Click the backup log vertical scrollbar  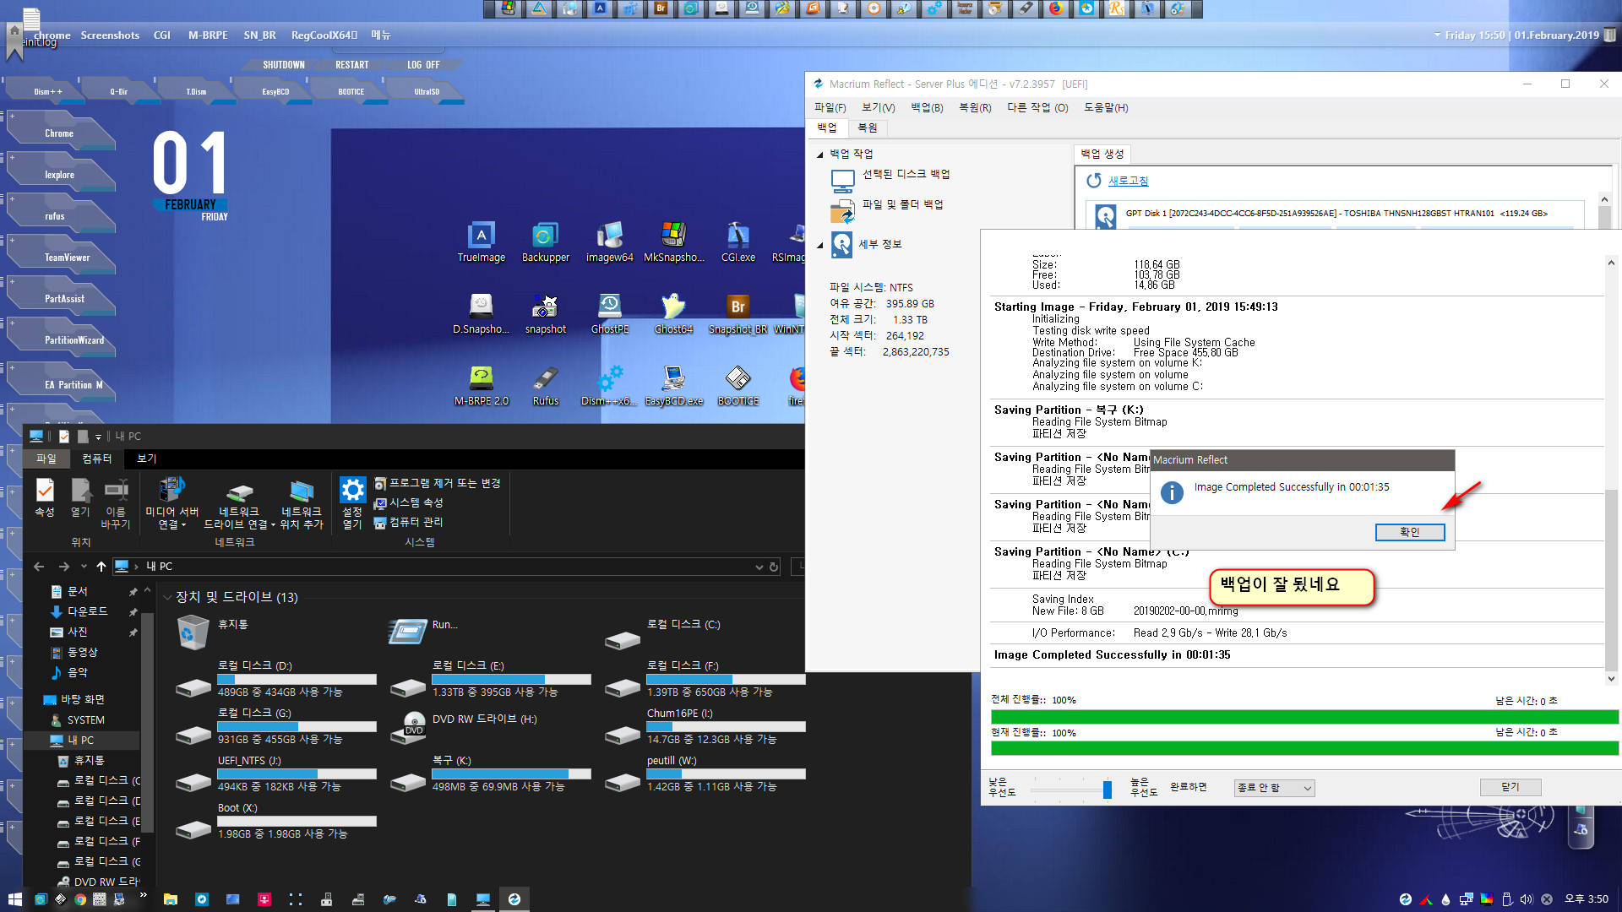pos(1611,470)
